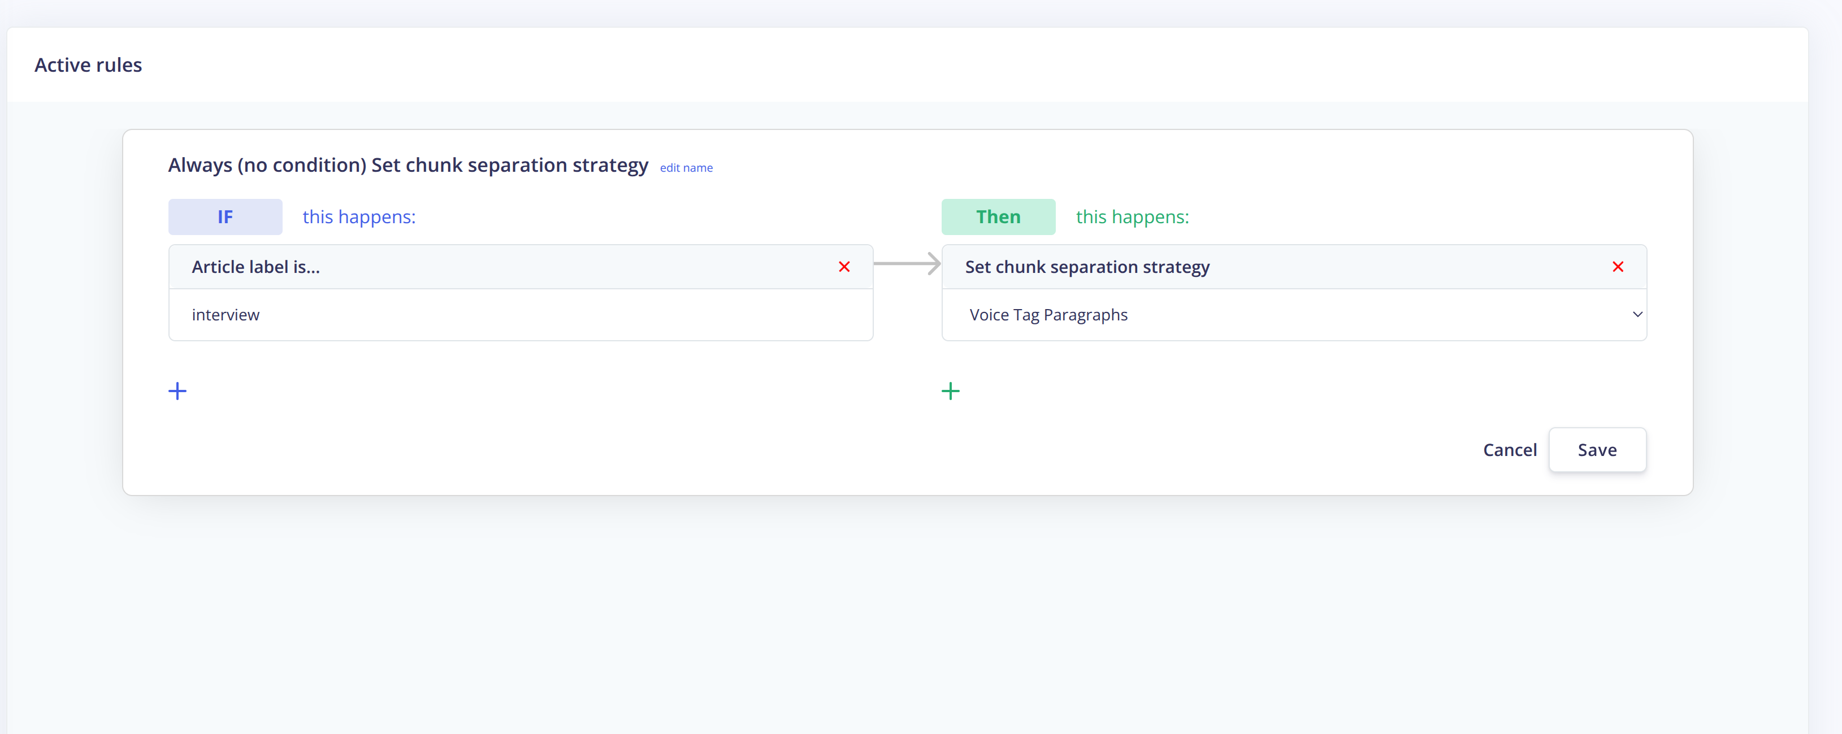The width and height of the screenshot is (1842, 734).
Task: Click the arrow connecting condition to action
Action: coord(907,264)
